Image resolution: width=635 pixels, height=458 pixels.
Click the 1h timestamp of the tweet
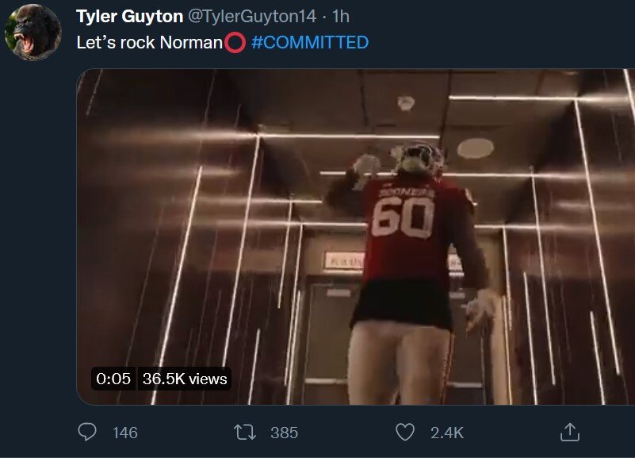pyautogui.click(x=340, y=17)
